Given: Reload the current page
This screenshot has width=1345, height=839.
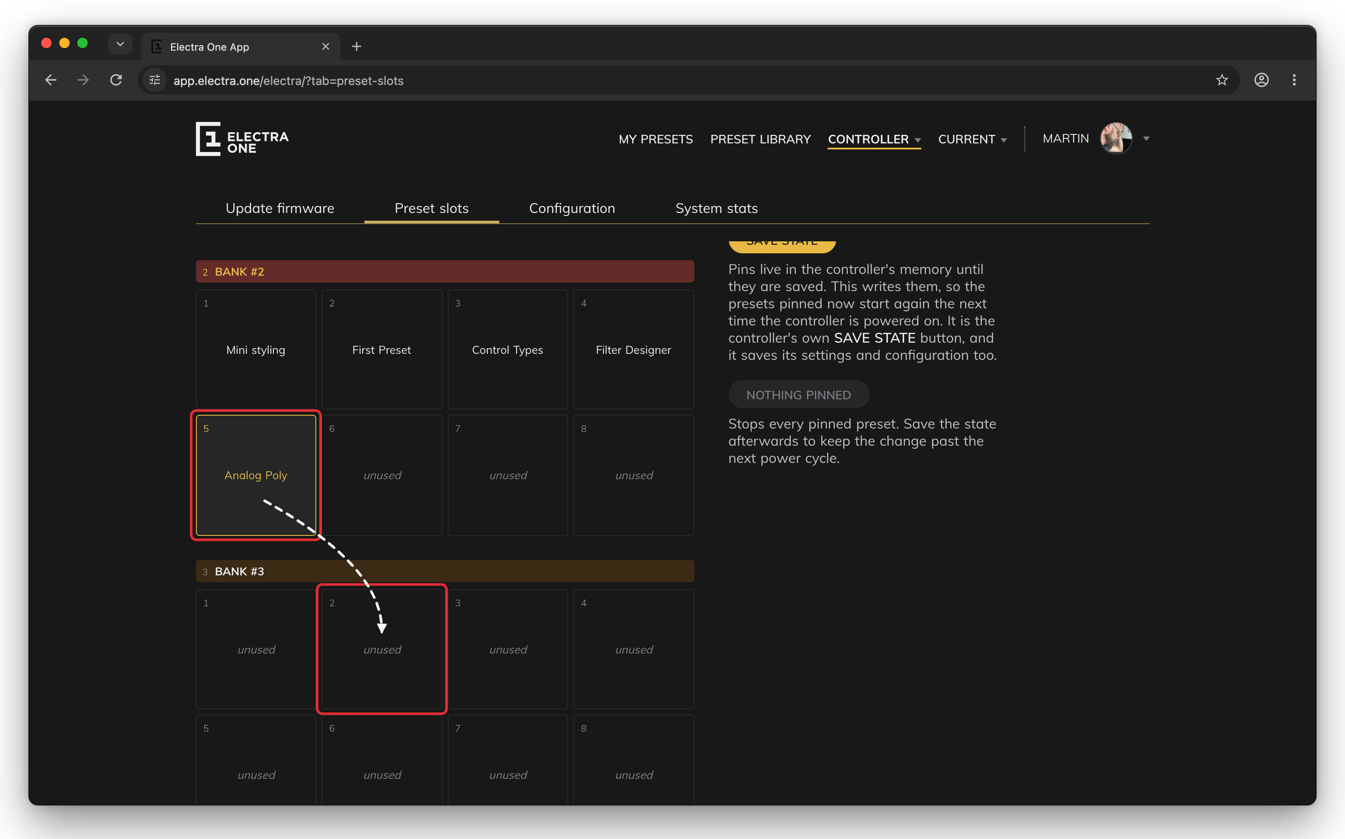Looking at the screenshot, I should click(116, 80).
